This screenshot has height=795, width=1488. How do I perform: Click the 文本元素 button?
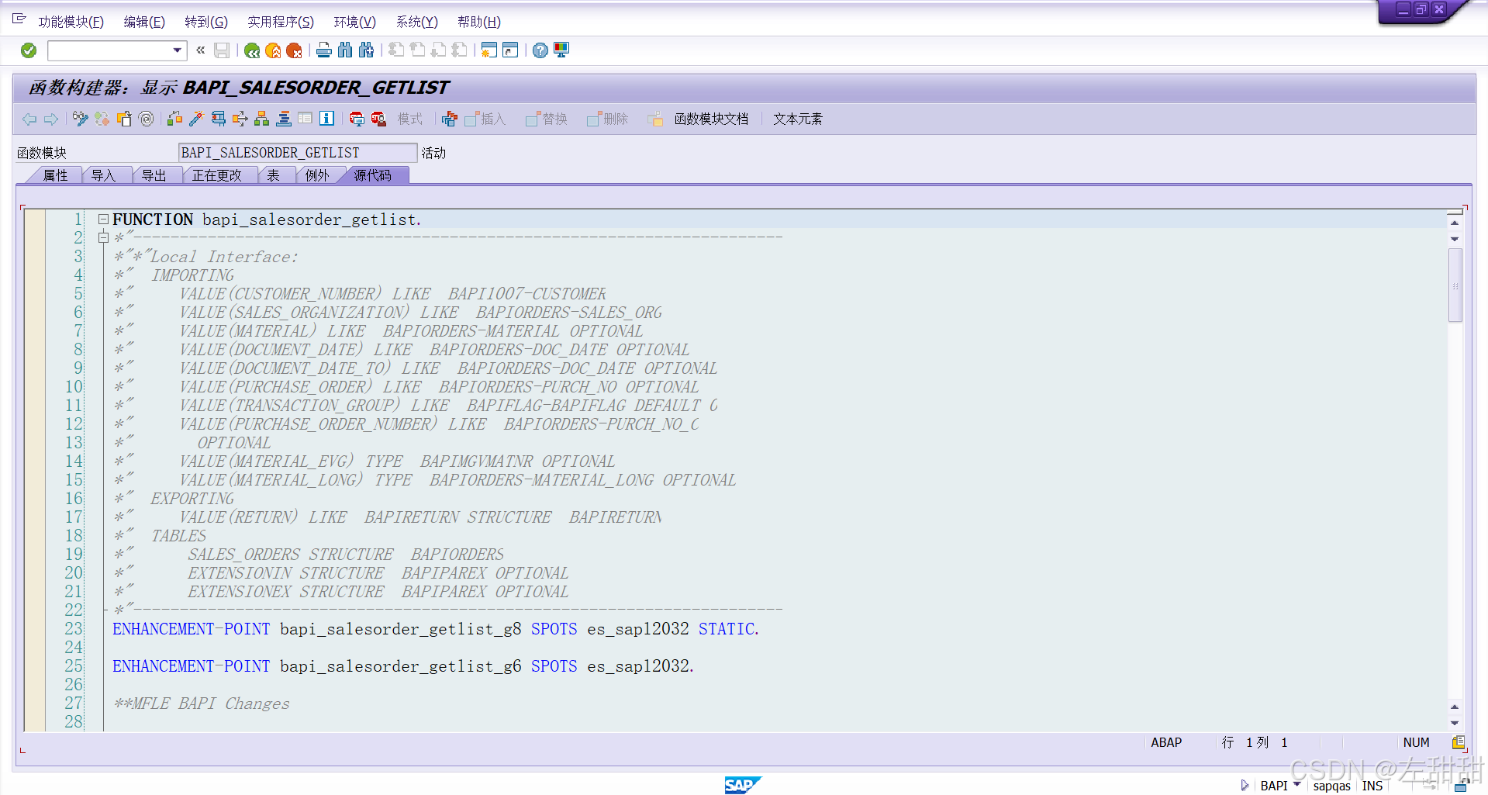798,119
